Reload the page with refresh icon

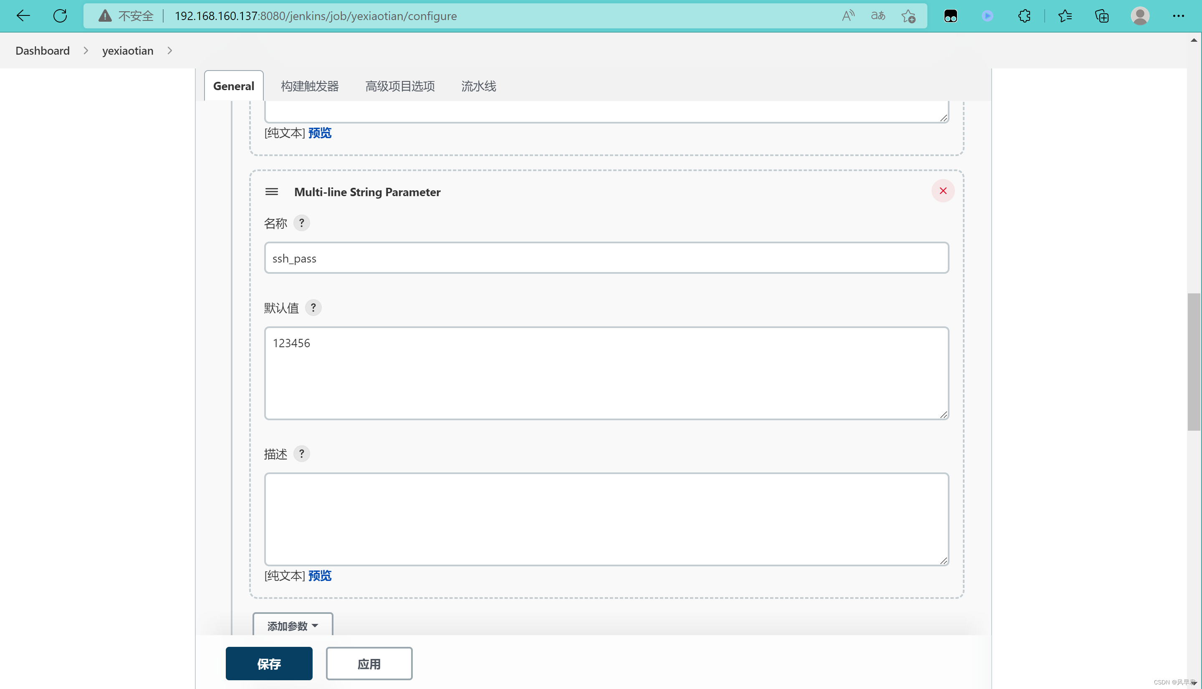tap(60, 15)
